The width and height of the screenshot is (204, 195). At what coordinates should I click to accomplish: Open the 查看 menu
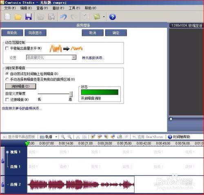coord(42,8)
